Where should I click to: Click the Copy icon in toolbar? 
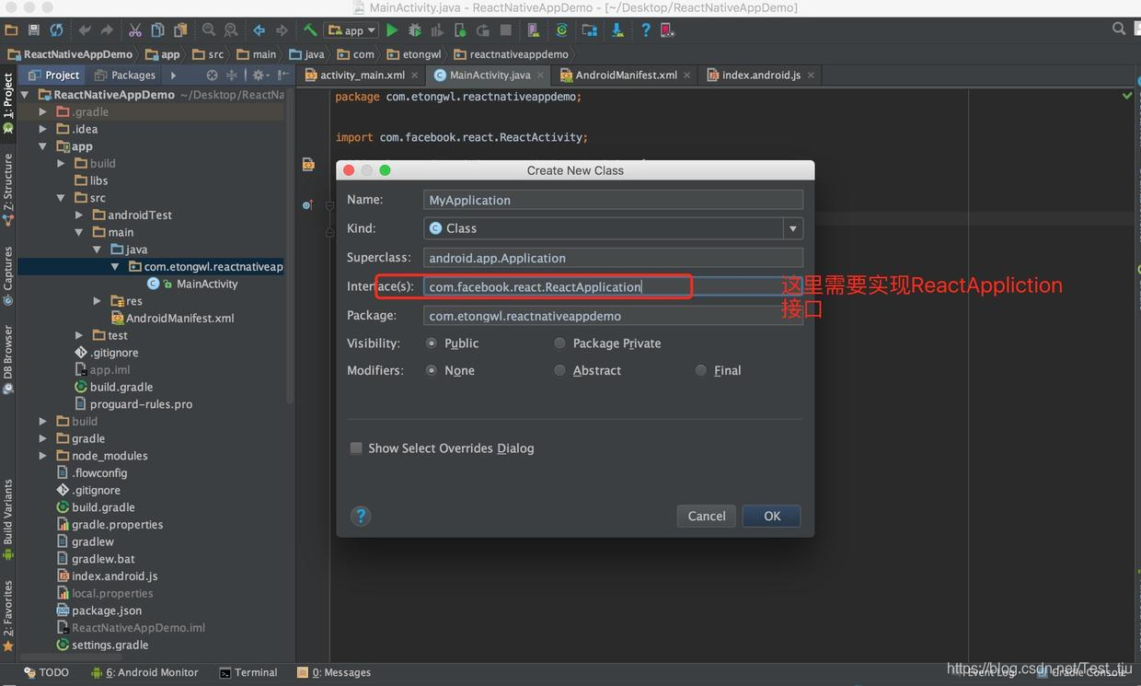(x=157, y=30)
